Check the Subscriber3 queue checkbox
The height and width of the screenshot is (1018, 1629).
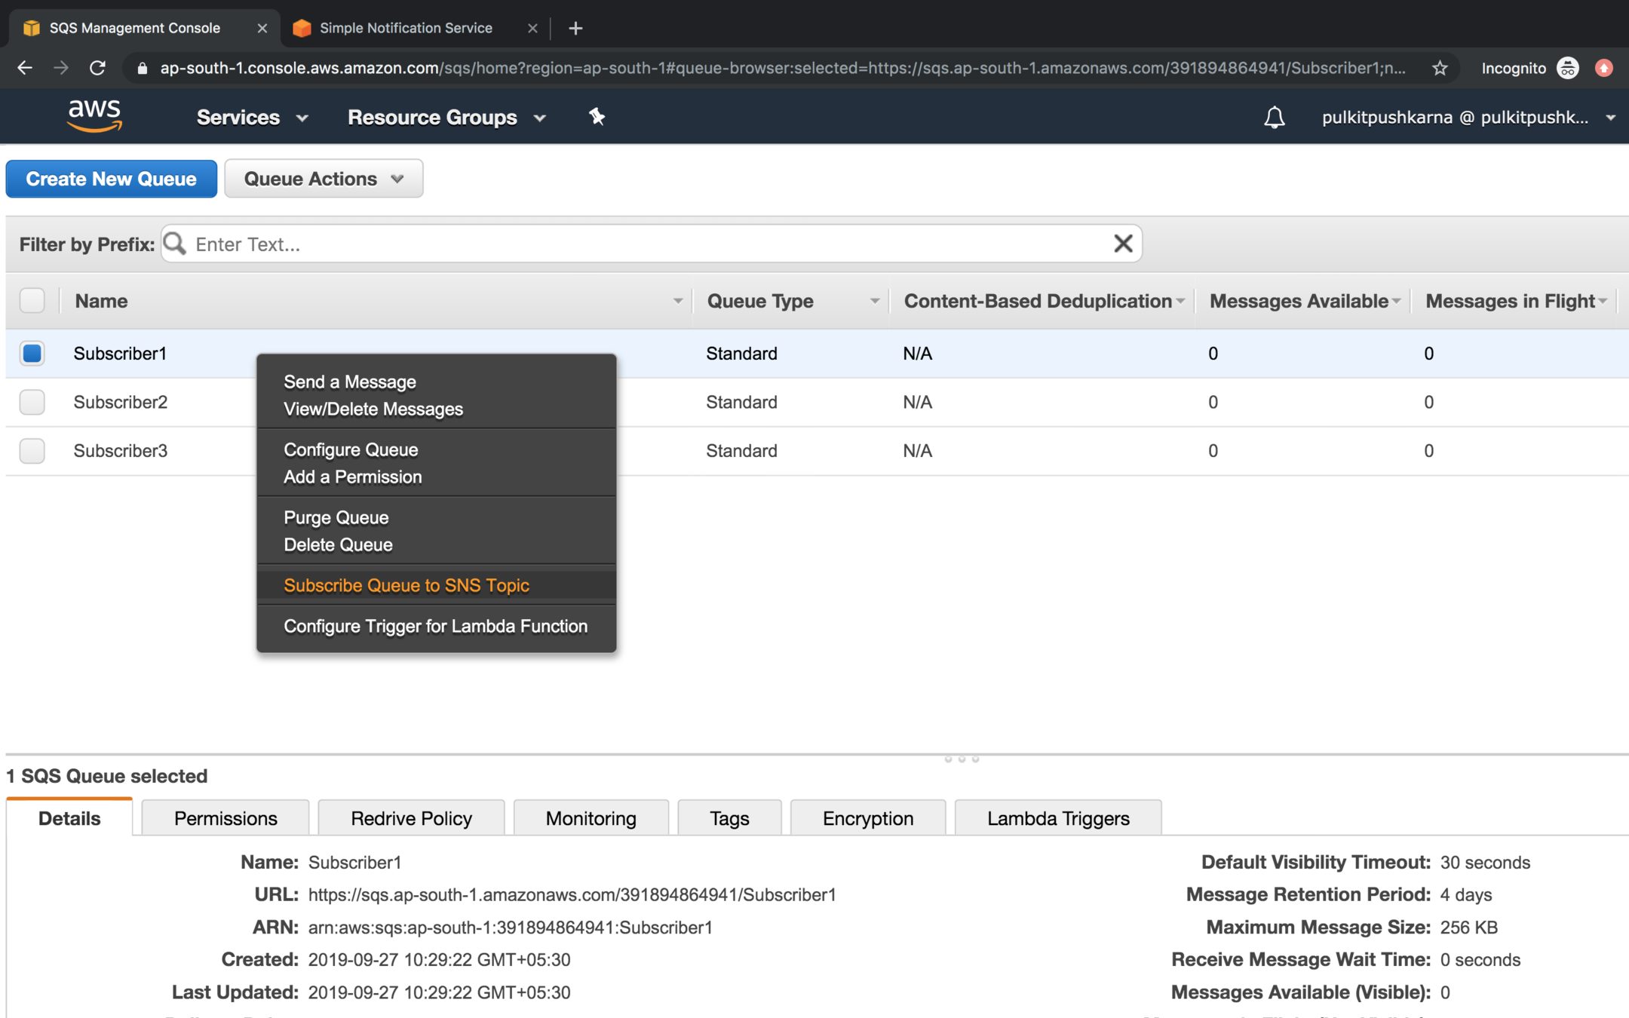(32, 450)
